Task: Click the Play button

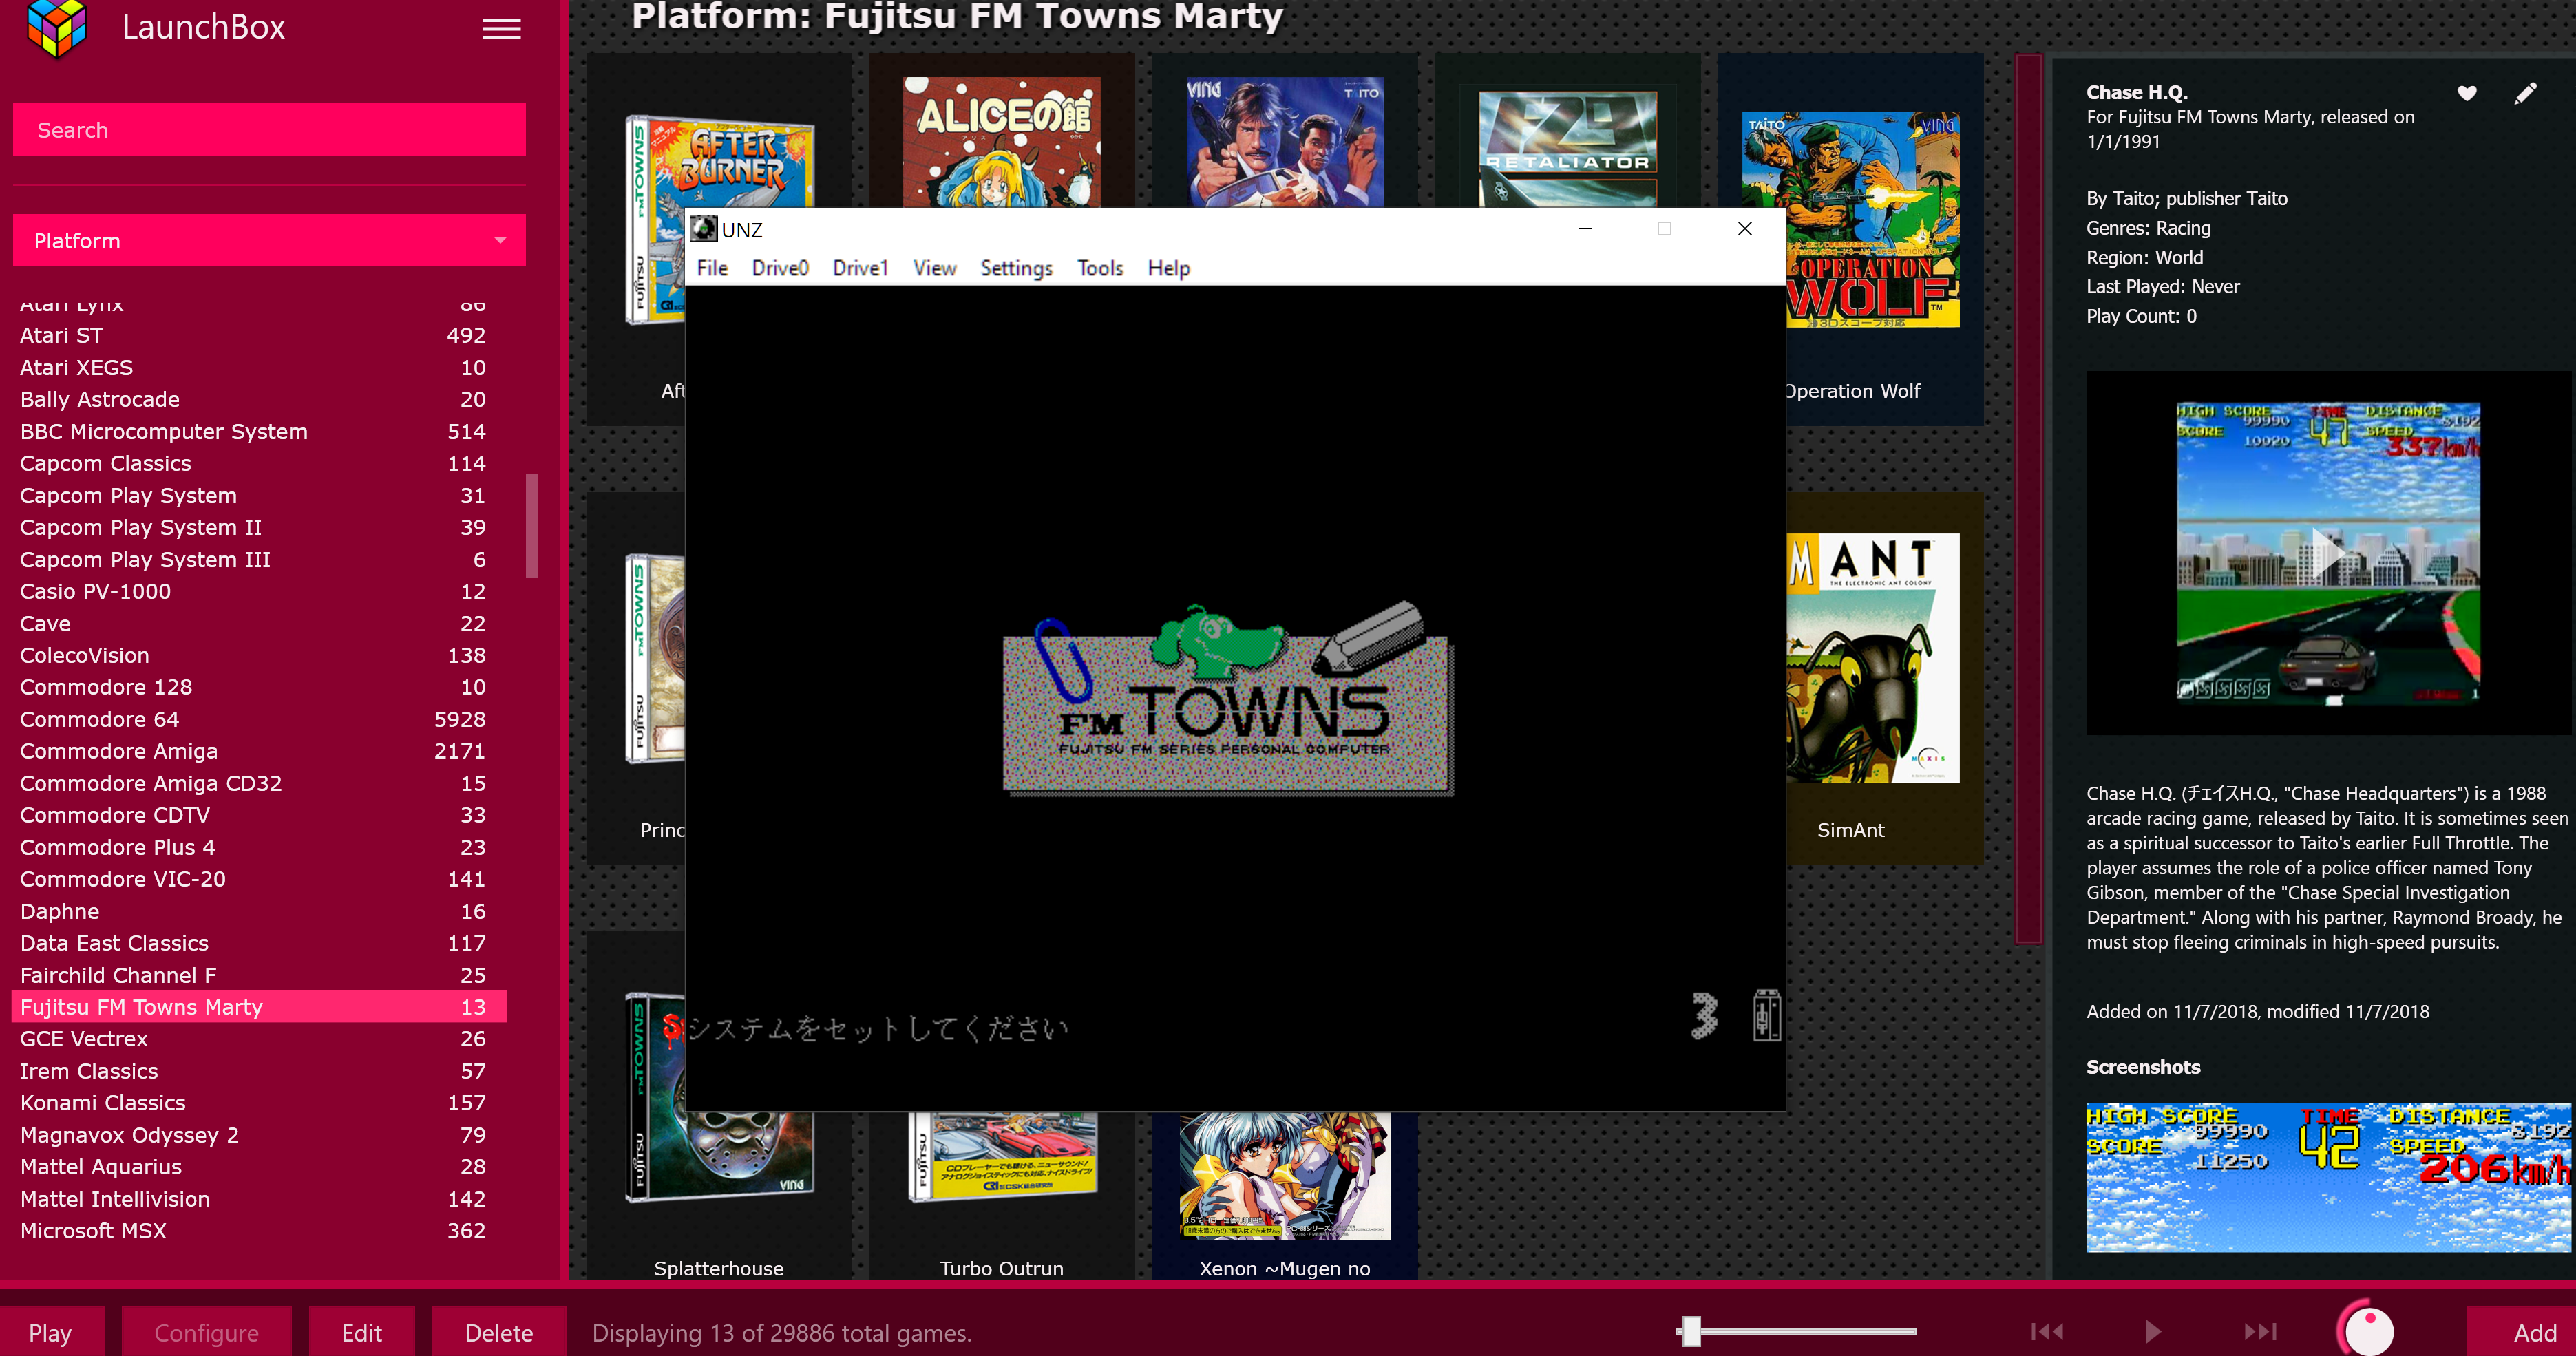Action: pos(50,1332)
